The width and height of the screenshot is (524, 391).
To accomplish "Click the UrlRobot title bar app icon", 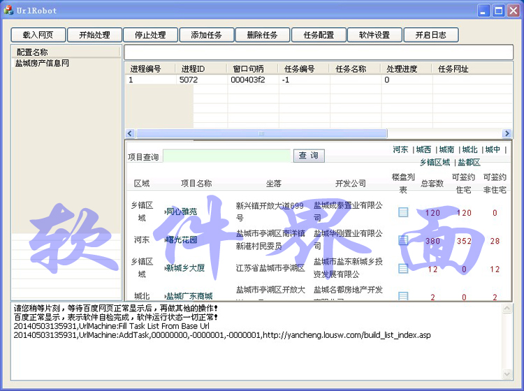I will click(8, 10).
